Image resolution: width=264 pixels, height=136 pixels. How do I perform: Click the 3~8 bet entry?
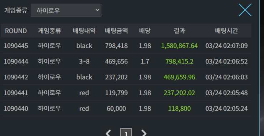click(84, 61)
